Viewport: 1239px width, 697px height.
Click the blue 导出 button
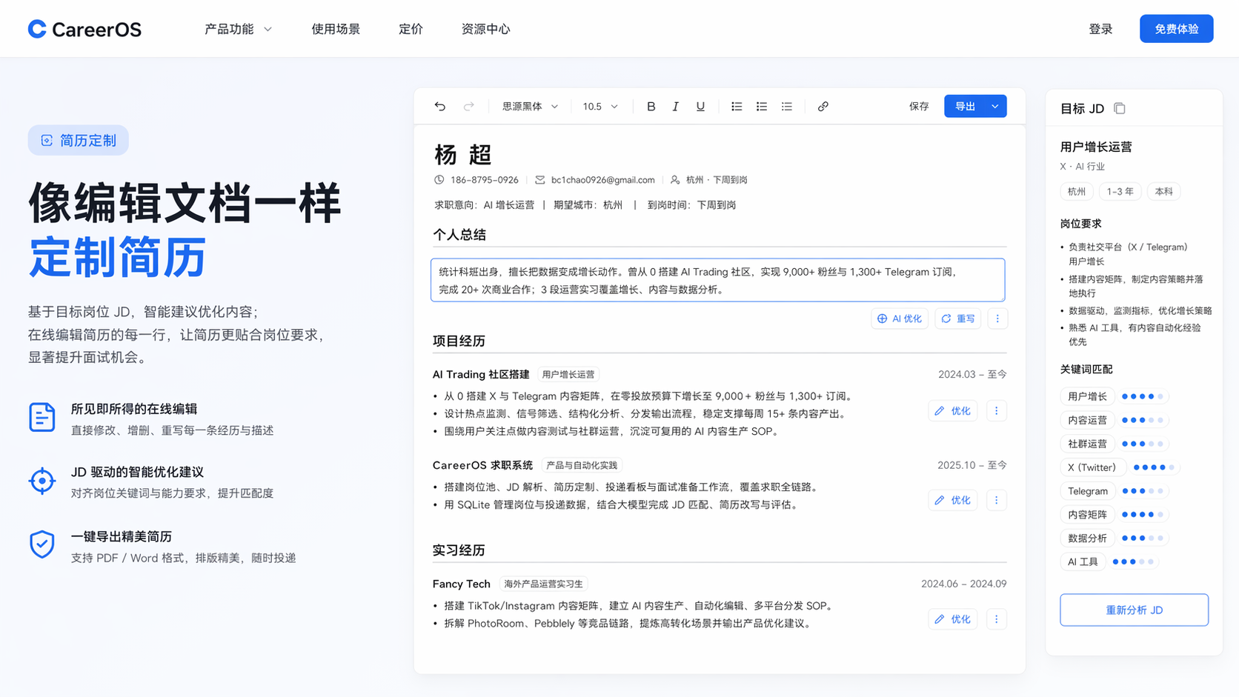pyautogui.click(x=965, y=107)
